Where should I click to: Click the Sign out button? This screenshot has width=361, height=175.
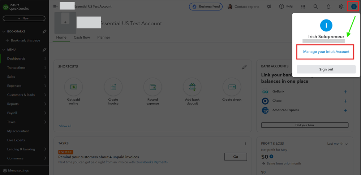click(x=326, y=69)
